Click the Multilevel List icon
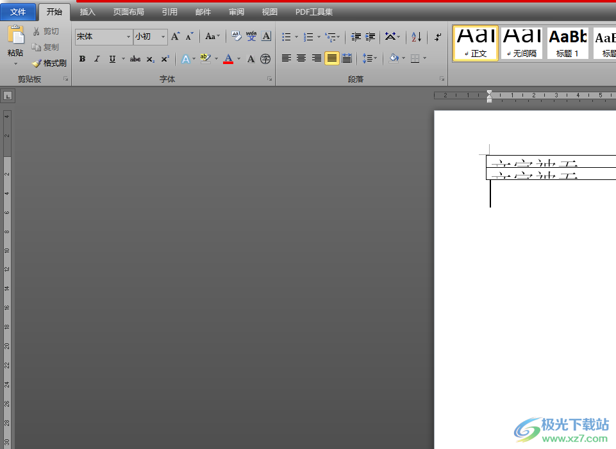The image size is (616, 449). click(330, 37)
